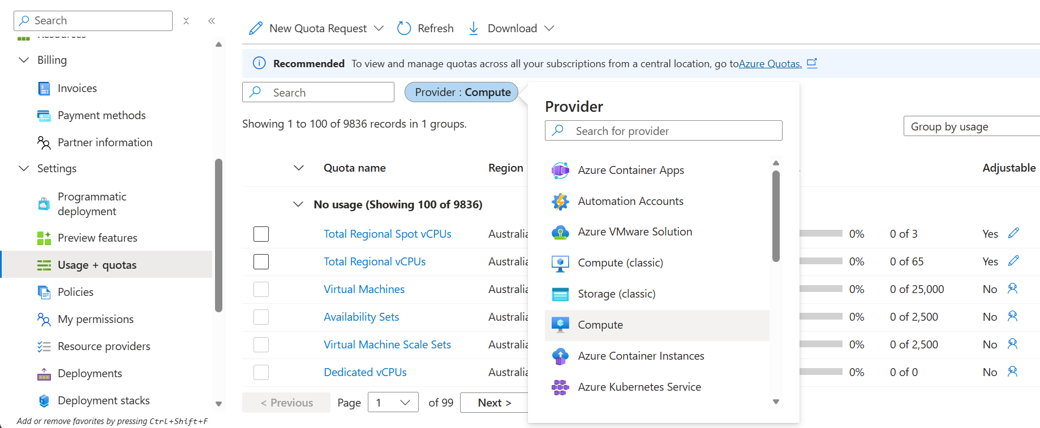Click the Preview features grid icon
The width and height of the screenshot is (1040, 428).
coord(44,238)
